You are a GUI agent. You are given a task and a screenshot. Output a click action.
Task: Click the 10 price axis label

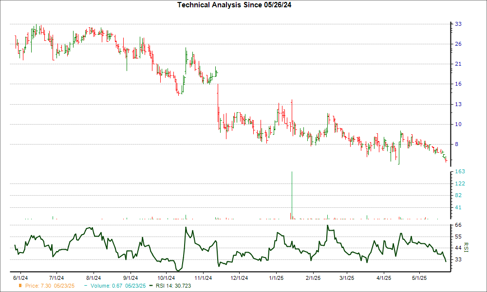coord(458,124)
